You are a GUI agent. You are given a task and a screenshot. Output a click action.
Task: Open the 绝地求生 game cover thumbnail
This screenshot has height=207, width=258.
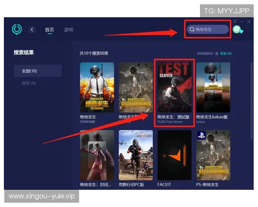pyautogui.click(x=97, y=87)
